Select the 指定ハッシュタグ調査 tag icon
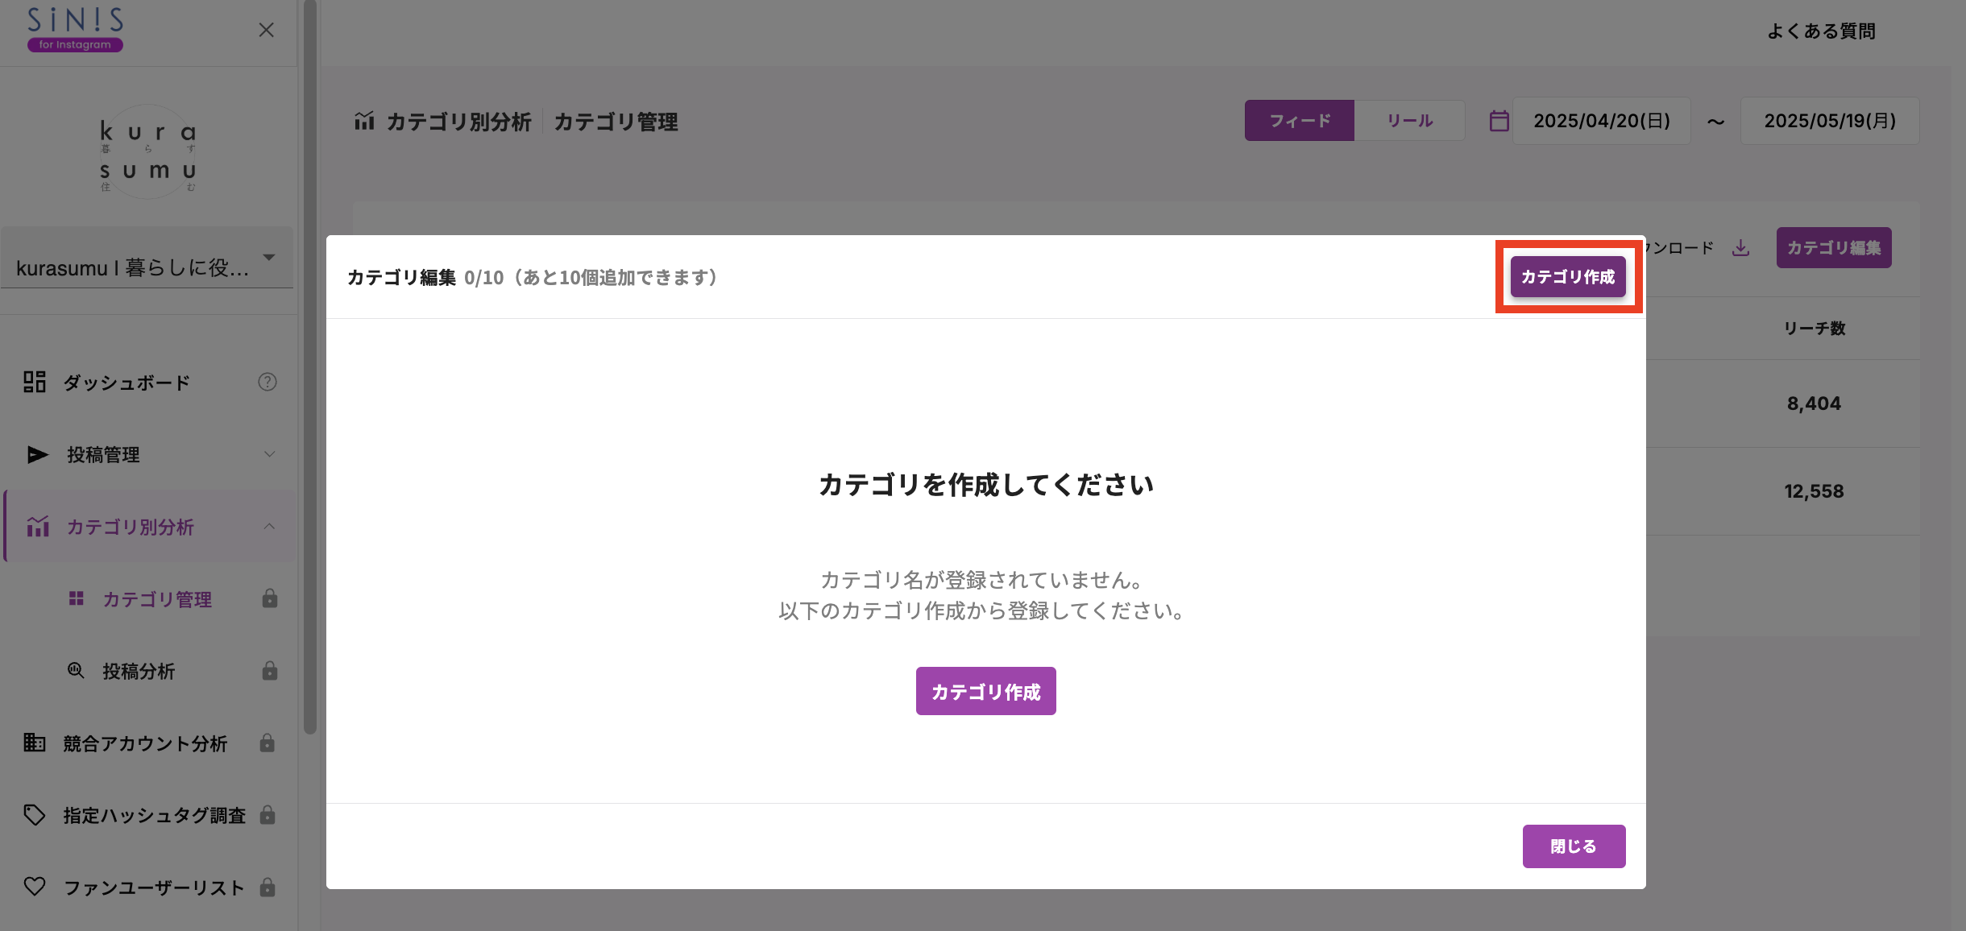 [35, 815]
